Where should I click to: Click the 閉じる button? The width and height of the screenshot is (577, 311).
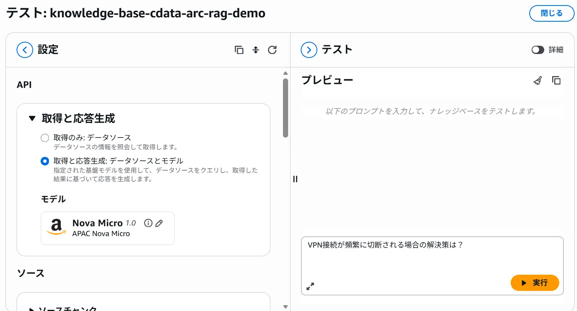552,13
